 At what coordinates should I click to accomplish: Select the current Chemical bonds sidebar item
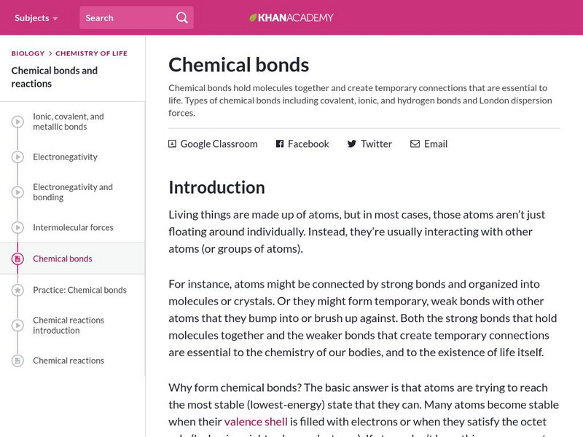tap(62, 259)
